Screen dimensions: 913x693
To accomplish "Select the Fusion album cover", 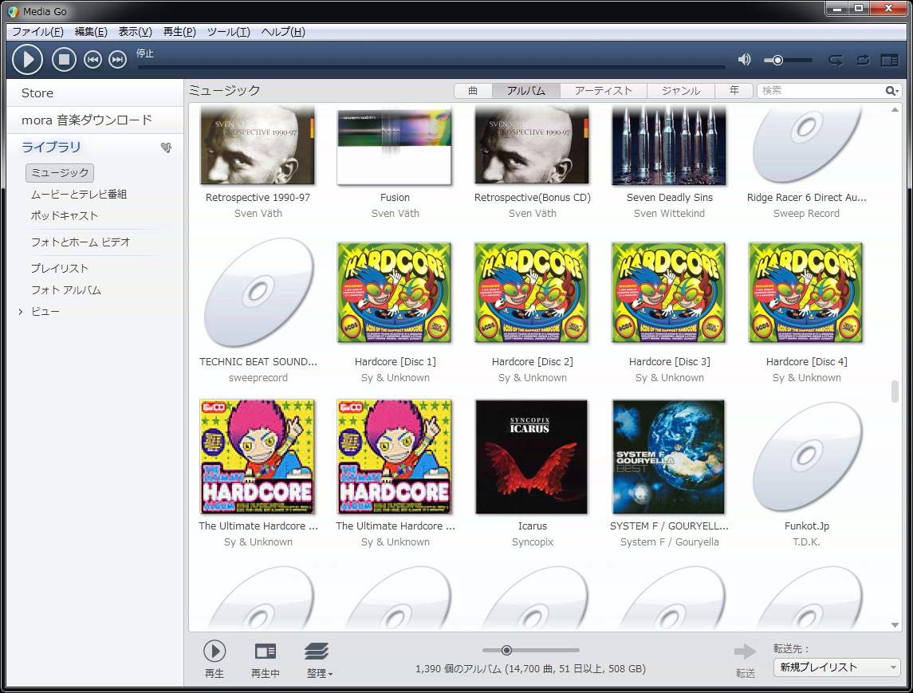I will (x=394, y=146).
